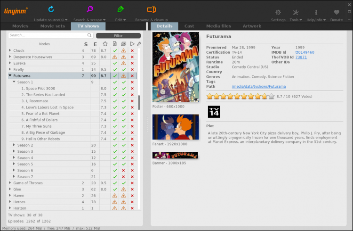Viewport: 353px width, 231px height.
Task: Switch to the Movies tab
Action: tap(20, 26)
